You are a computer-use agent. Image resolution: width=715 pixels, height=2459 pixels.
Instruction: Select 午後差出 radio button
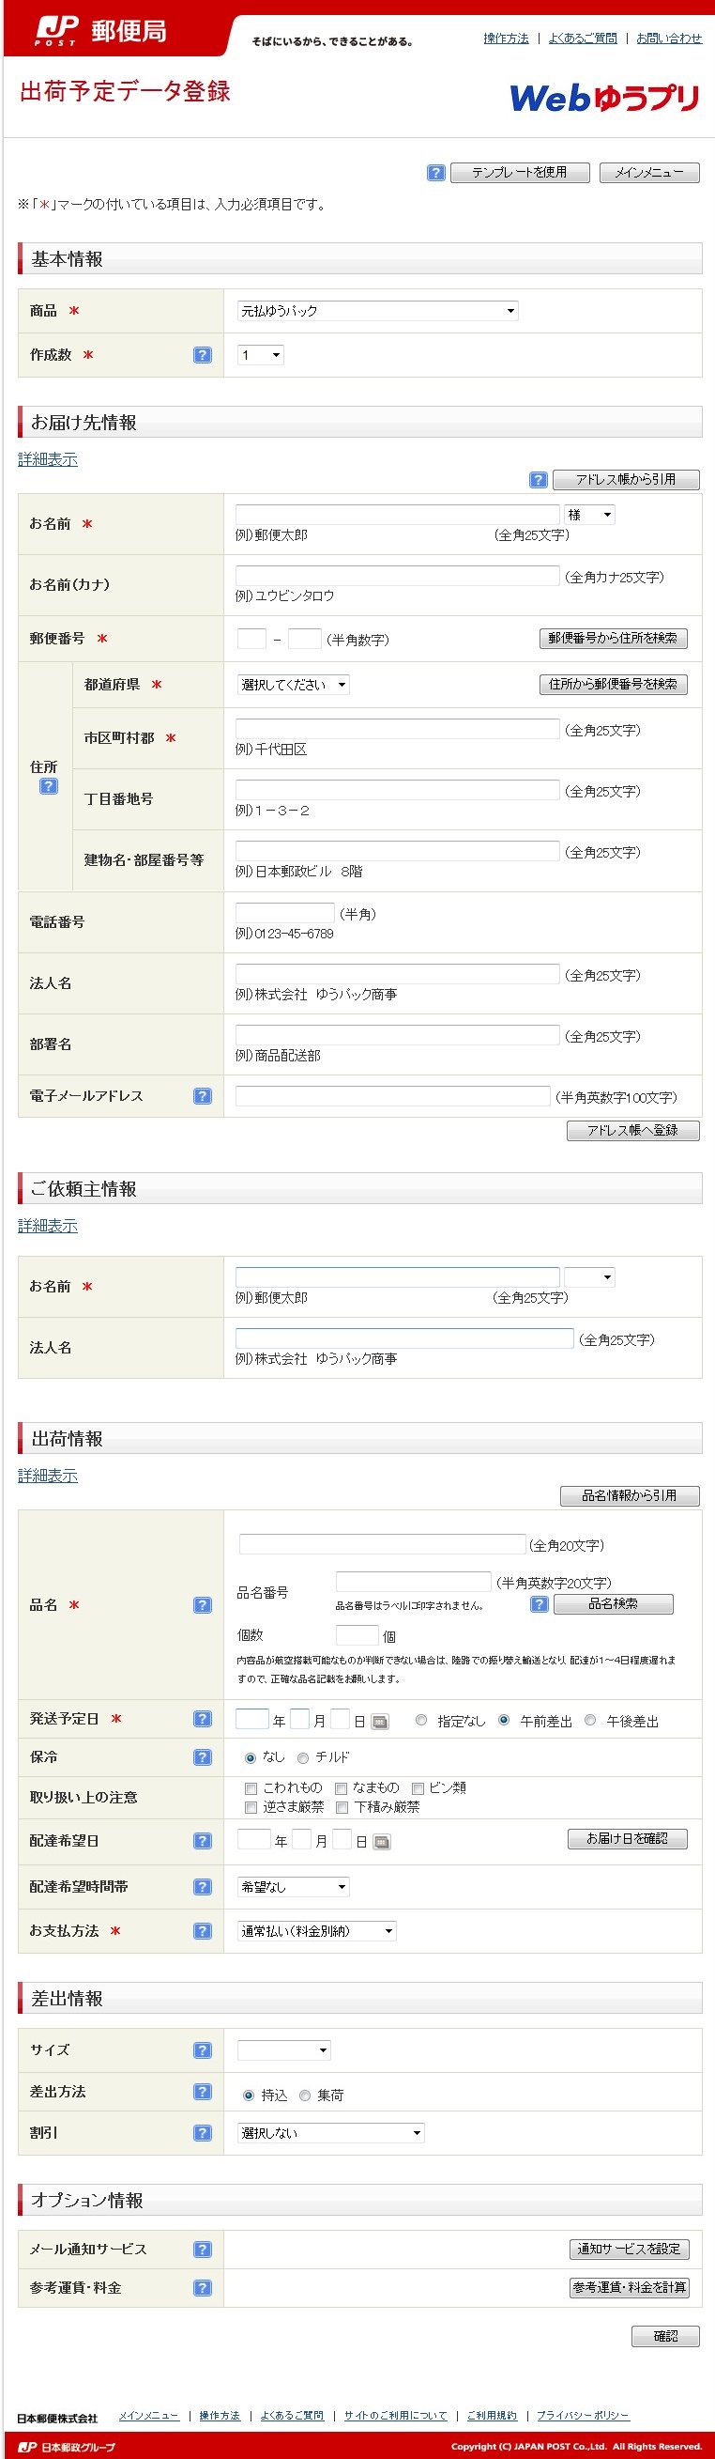[x=590, y=1720]
